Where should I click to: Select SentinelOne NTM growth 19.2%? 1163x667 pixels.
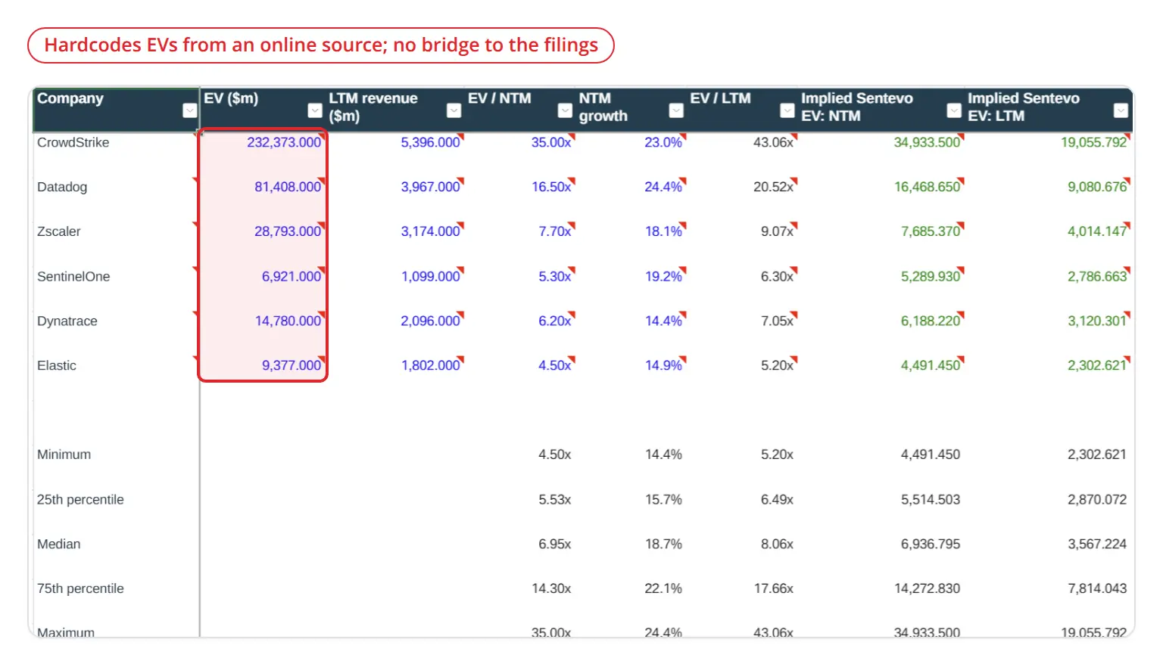663,277
